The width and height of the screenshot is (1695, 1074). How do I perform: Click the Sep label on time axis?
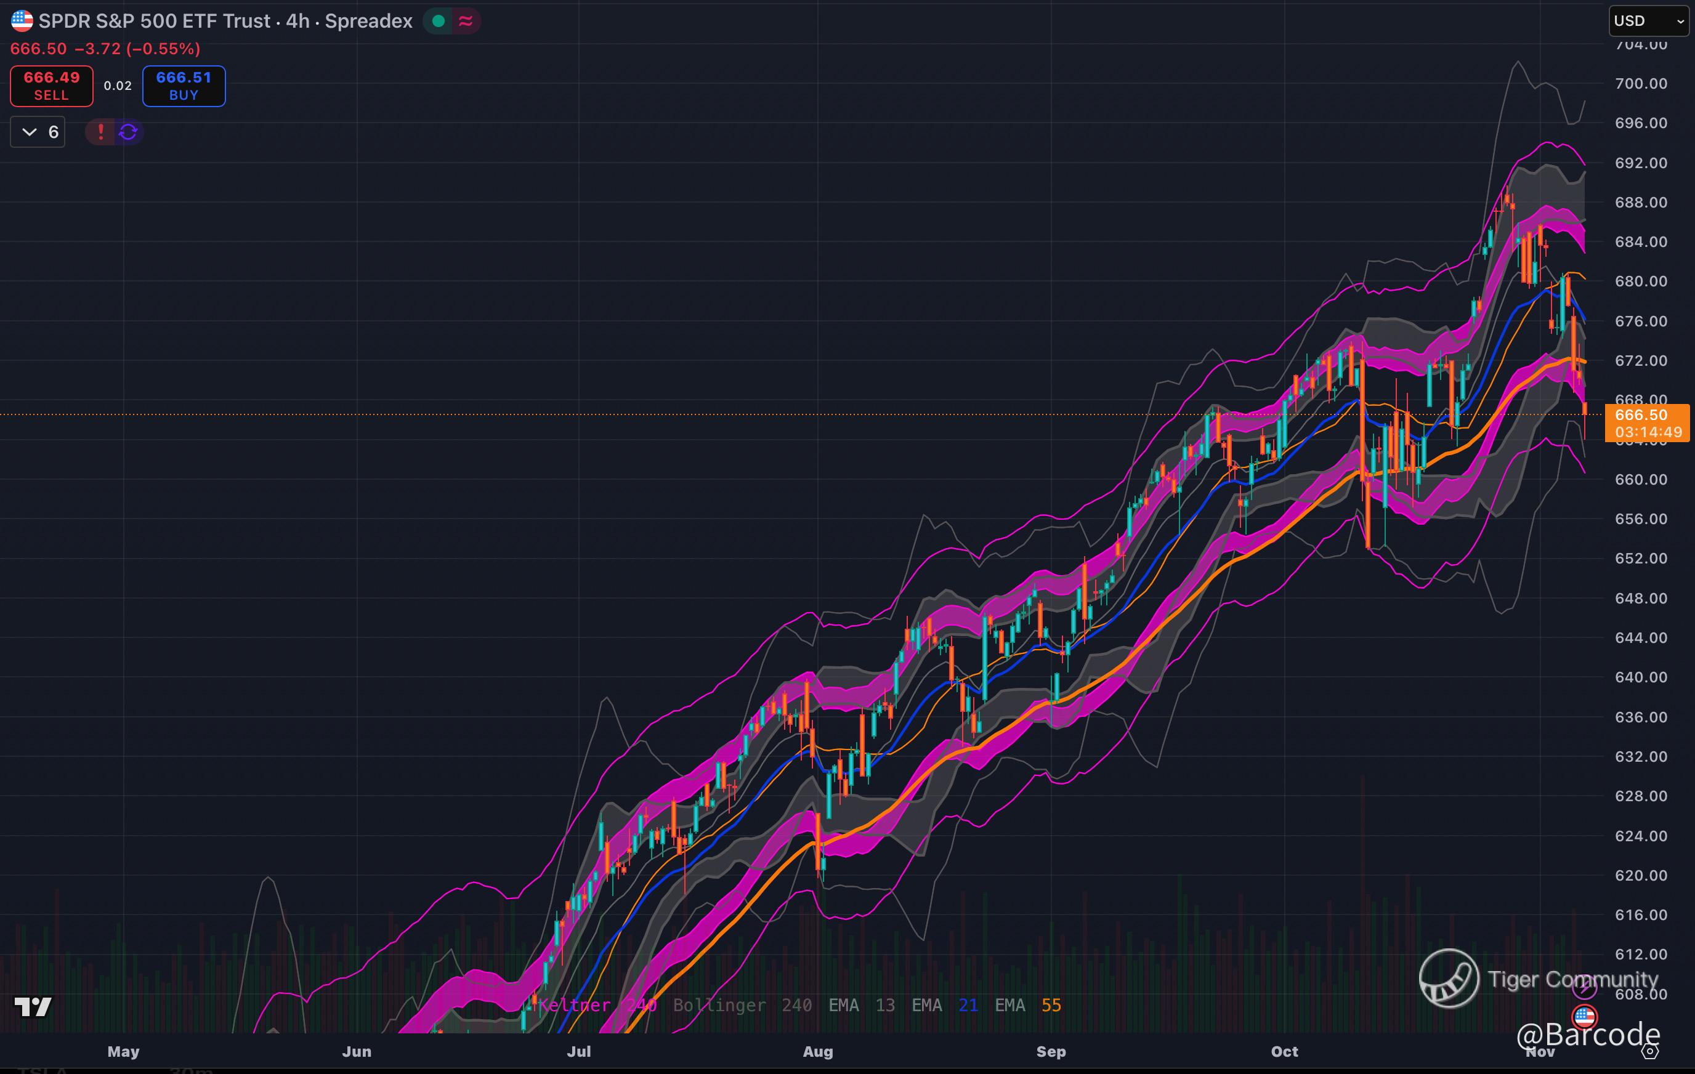(1051, 1051)
